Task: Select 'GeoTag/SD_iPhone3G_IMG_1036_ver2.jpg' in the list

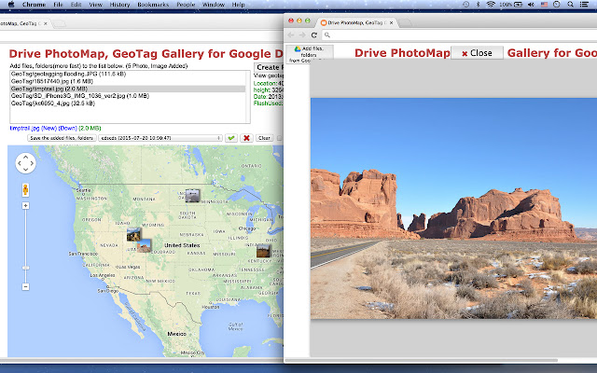Action: pyautogui.click(x=128, y=96)
